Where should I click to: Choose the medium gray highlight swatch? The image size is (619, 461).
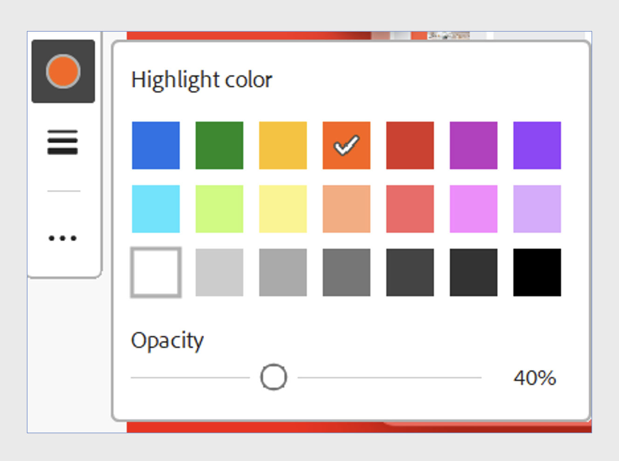pos(283,272)
